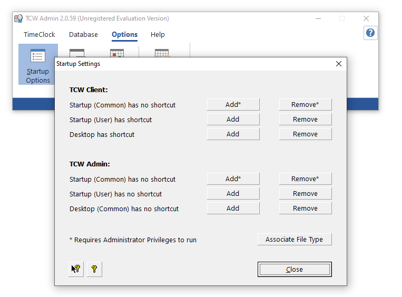Open the Database menu

(83, 35)
